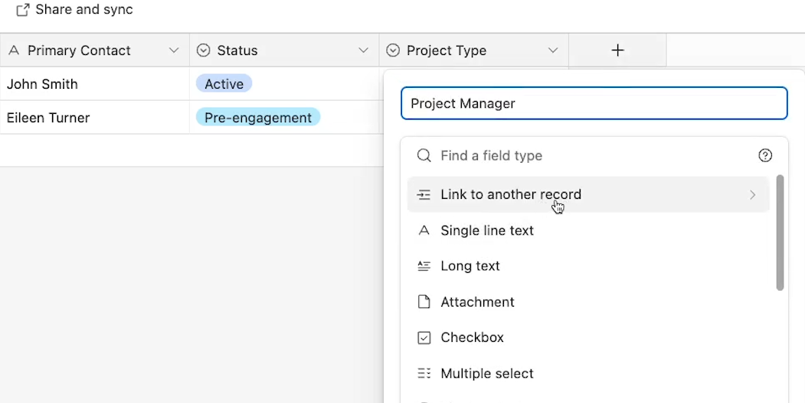Click the Single line text icon

[x=424, y=231]
